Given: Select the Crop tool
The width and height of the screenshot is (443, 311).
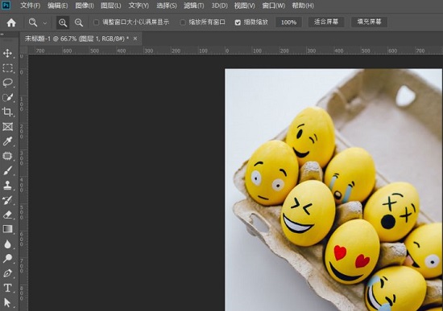Looking at the screenshot, I should coord(7,112).
